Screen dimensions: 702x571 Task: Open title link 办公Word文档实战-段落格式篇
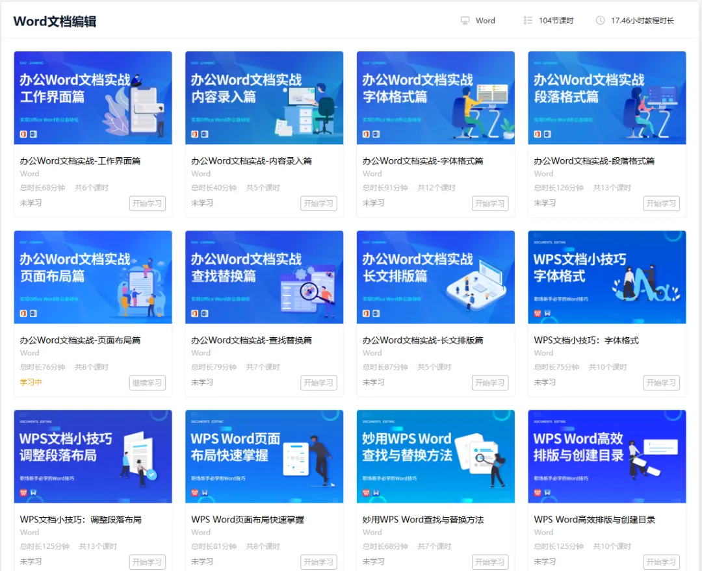[x=594, y=160]
